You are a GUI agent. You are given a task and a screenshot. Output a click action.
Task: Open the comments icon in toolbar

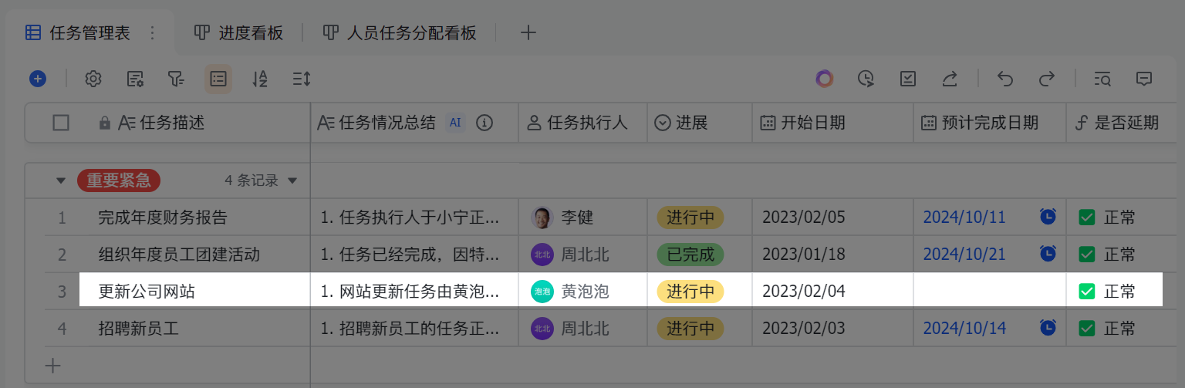coord(1144,79)
